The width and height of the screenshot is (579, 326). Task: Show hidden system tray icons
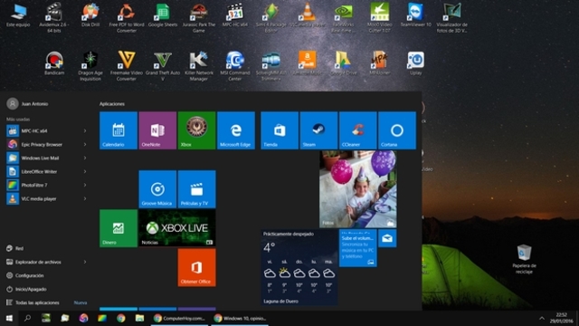click(542, 318)
